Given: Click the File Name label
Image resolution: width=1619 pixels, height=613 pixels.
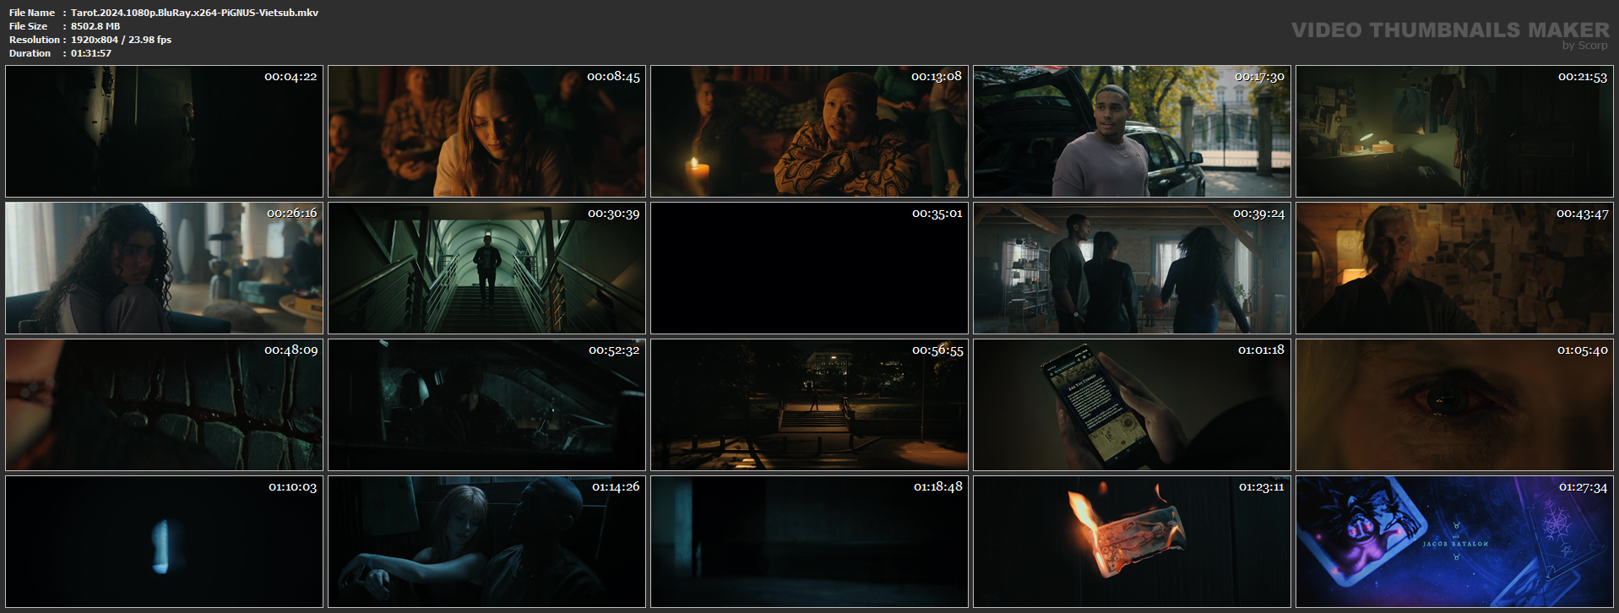Looking at the screenshot, I should click(x=32, y=13).
